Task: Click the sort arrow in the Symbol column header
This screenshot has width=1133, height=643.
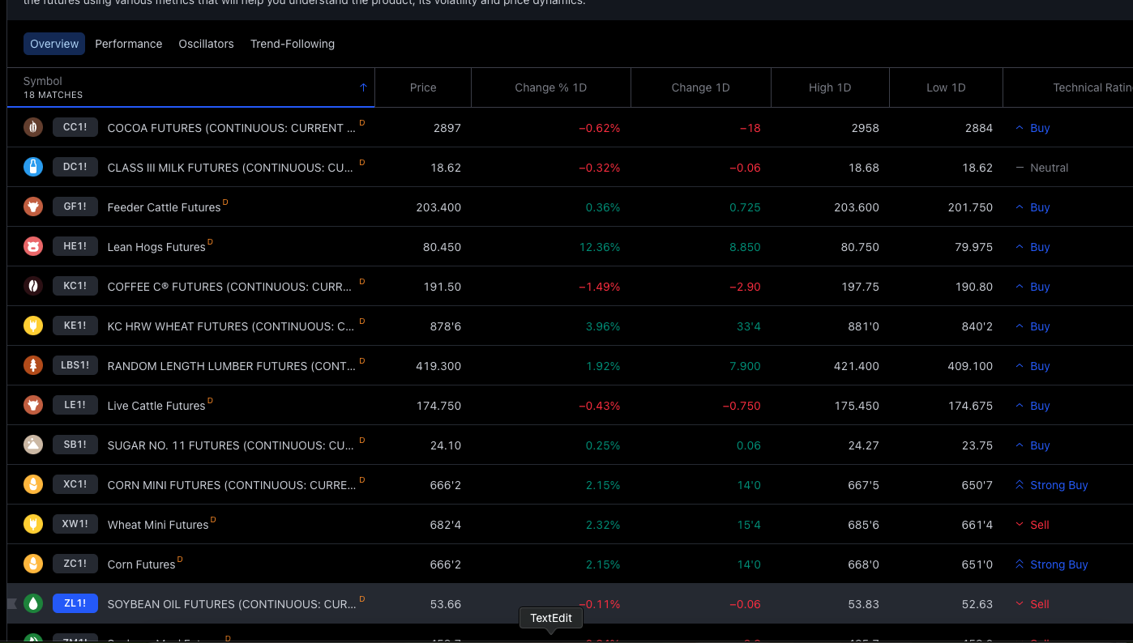Action: 364,87
